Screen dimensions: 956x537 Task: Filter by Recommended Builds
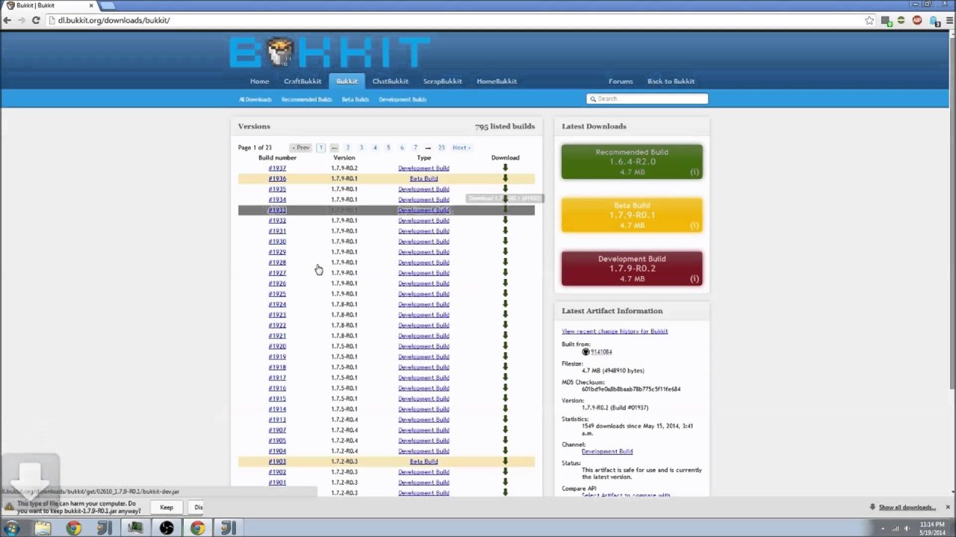tap(306, 99)
